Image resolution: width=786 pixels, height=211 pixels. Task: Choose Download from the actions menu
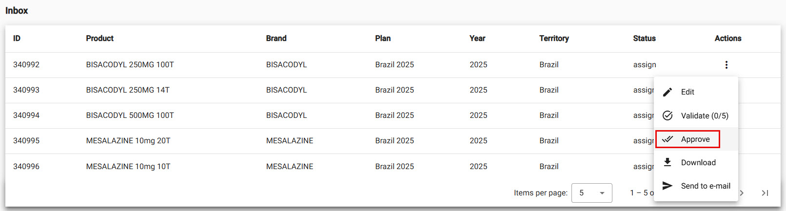698,163
